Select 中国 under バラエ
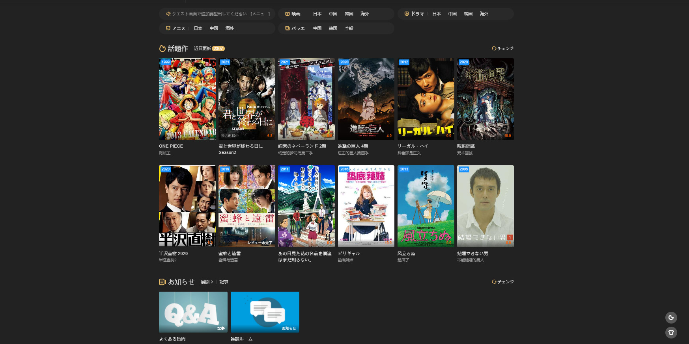Viewport: 689px width, 344px height. point(317,28)
